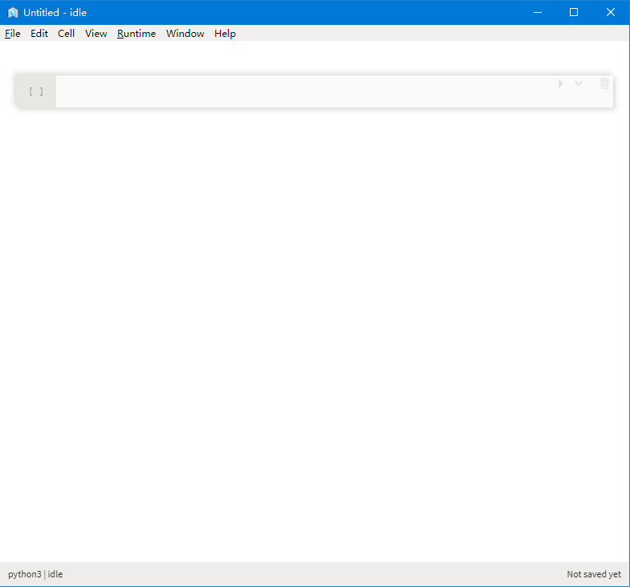The width and height of the screenshot is (630, 587).
Task: Open the File menu
Action: coord(13,34)
